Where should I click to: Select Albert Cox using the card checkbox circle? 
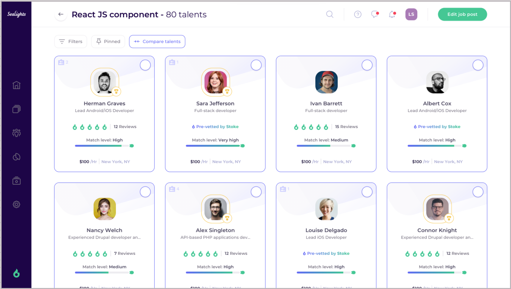click(x=478, y=65)
